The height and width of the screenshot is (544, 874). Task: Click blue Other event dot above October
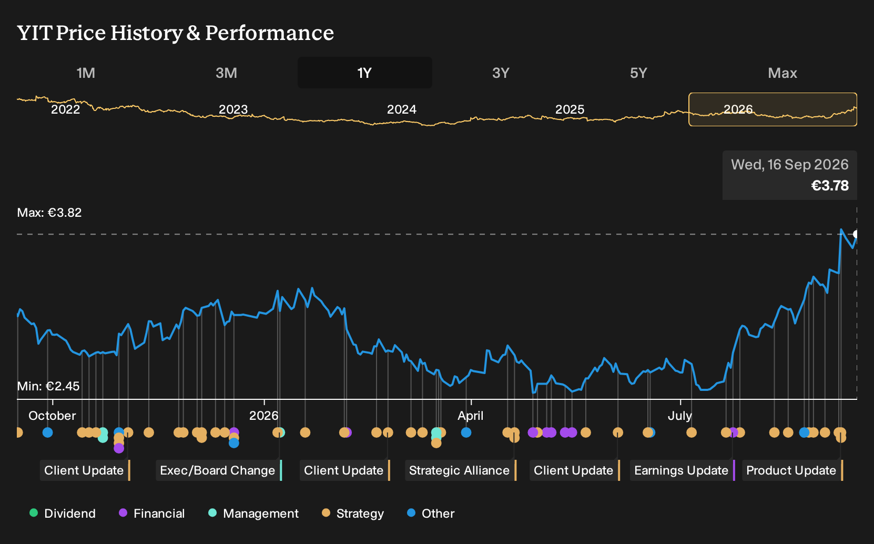click(x=48, y=432)
